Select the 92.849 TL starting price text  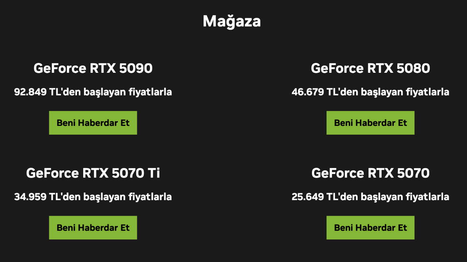coord(93,92)
